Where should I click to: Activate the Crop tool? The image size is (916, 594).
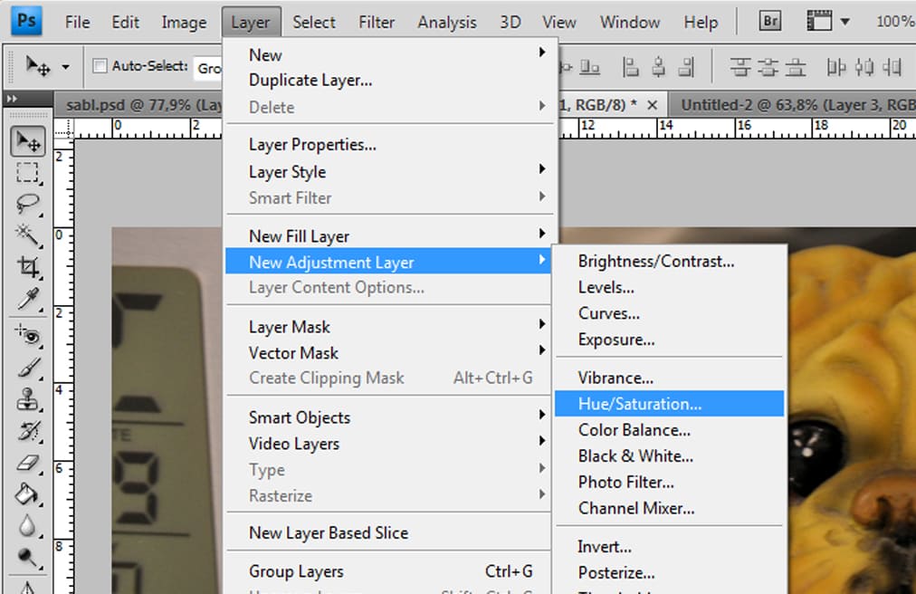pos(28,266)
